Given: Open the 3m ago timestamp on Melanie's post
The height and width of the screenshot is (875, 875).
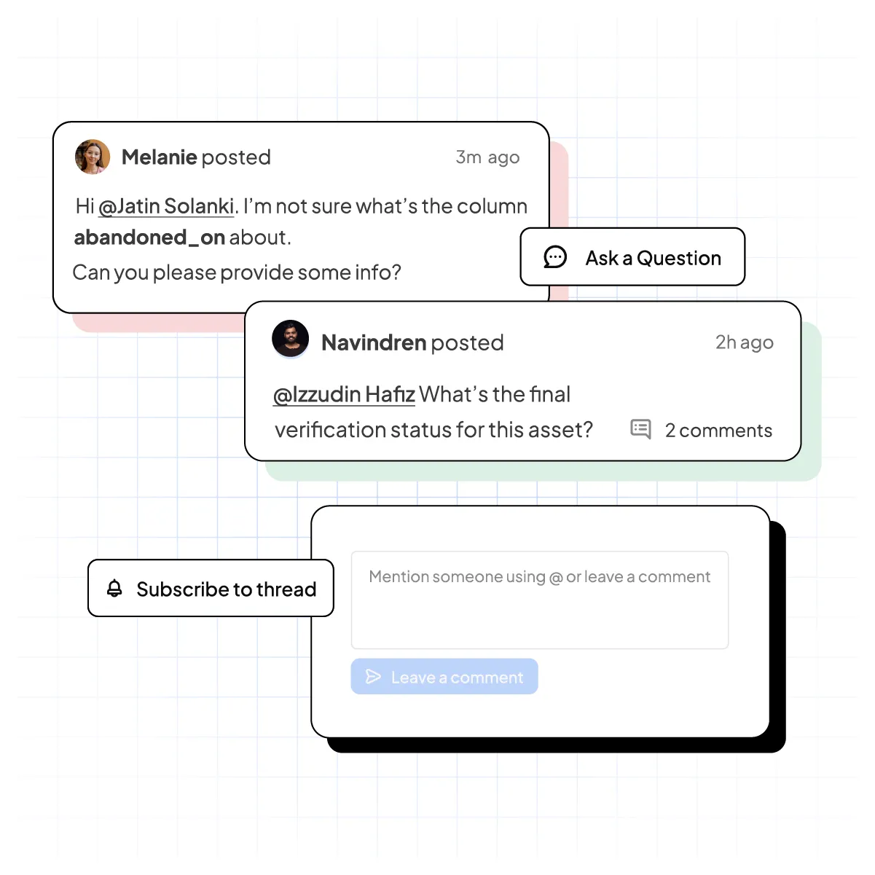Looking at the screenshot, I should (487, 157).
